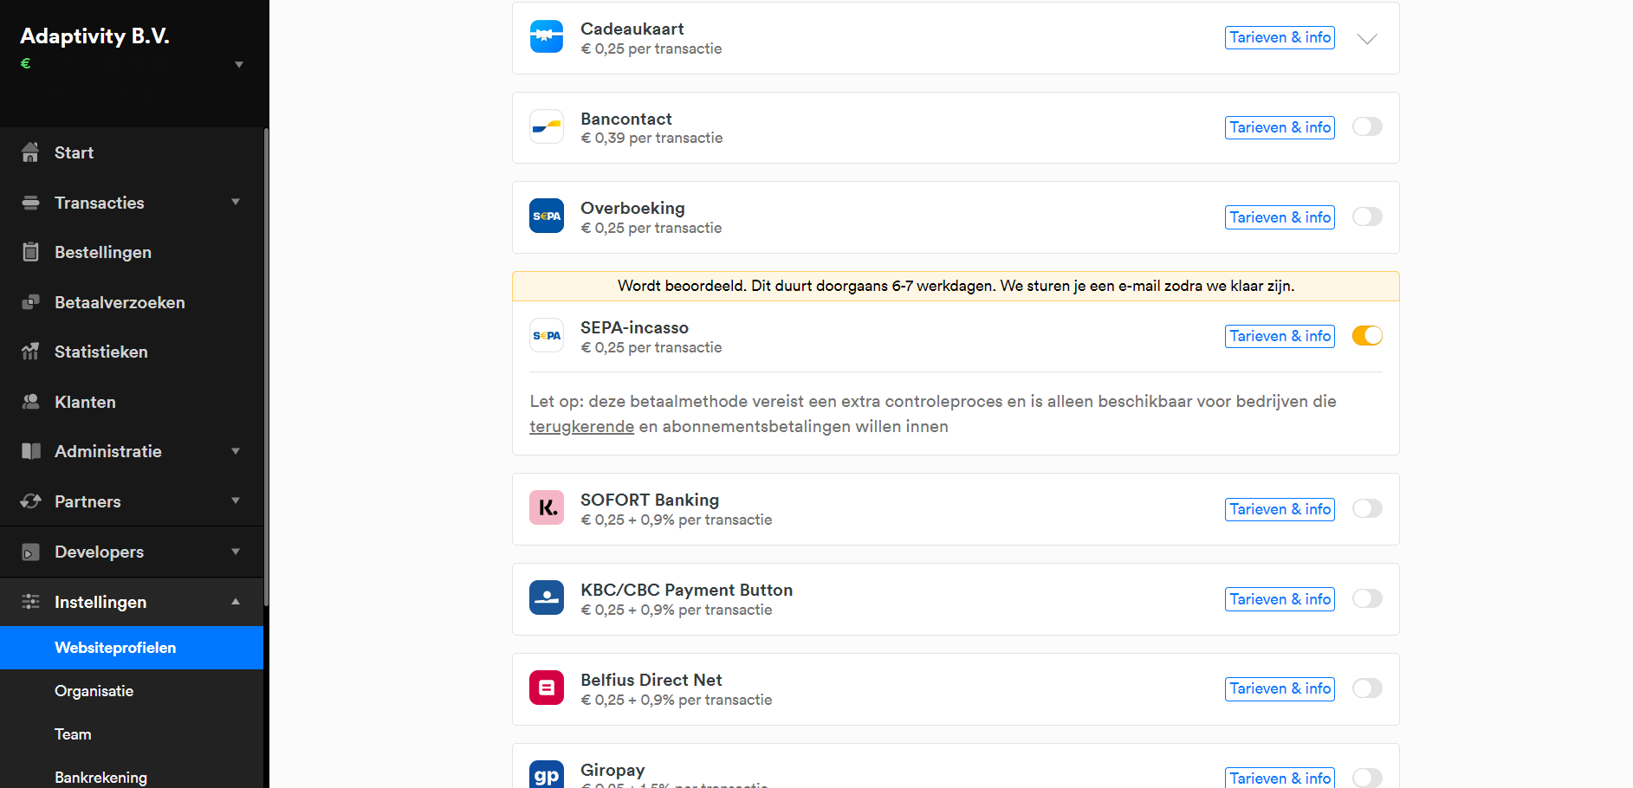This screenshot has height=788, width=1633.
Task: Click the Partners handshake icon
Action: pos(30,501)
